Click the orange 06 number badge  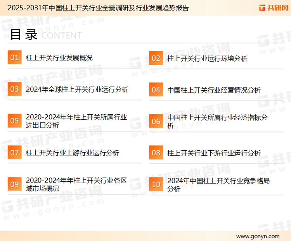coord(156,121)
